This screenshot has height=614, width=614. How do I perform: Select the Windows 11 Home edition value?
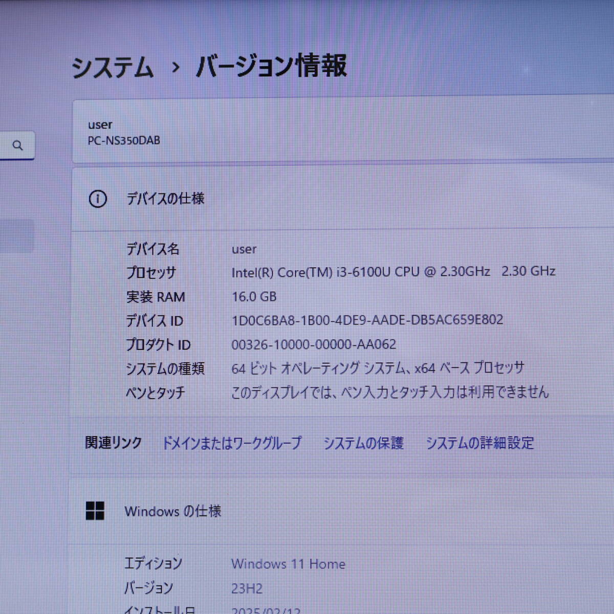[x=288, y=564]
